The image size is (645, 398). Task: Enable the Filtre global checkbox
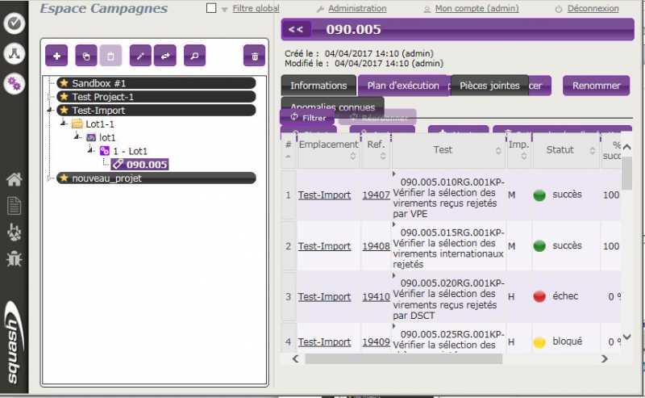coord(211,9)
